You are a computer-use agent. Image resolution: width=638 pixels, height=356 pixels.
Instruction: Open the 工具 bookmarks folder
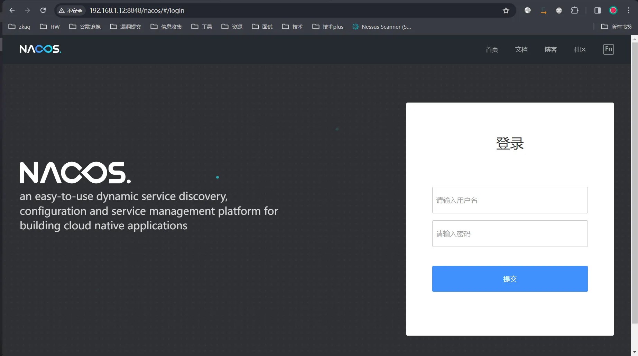[202, 27]
